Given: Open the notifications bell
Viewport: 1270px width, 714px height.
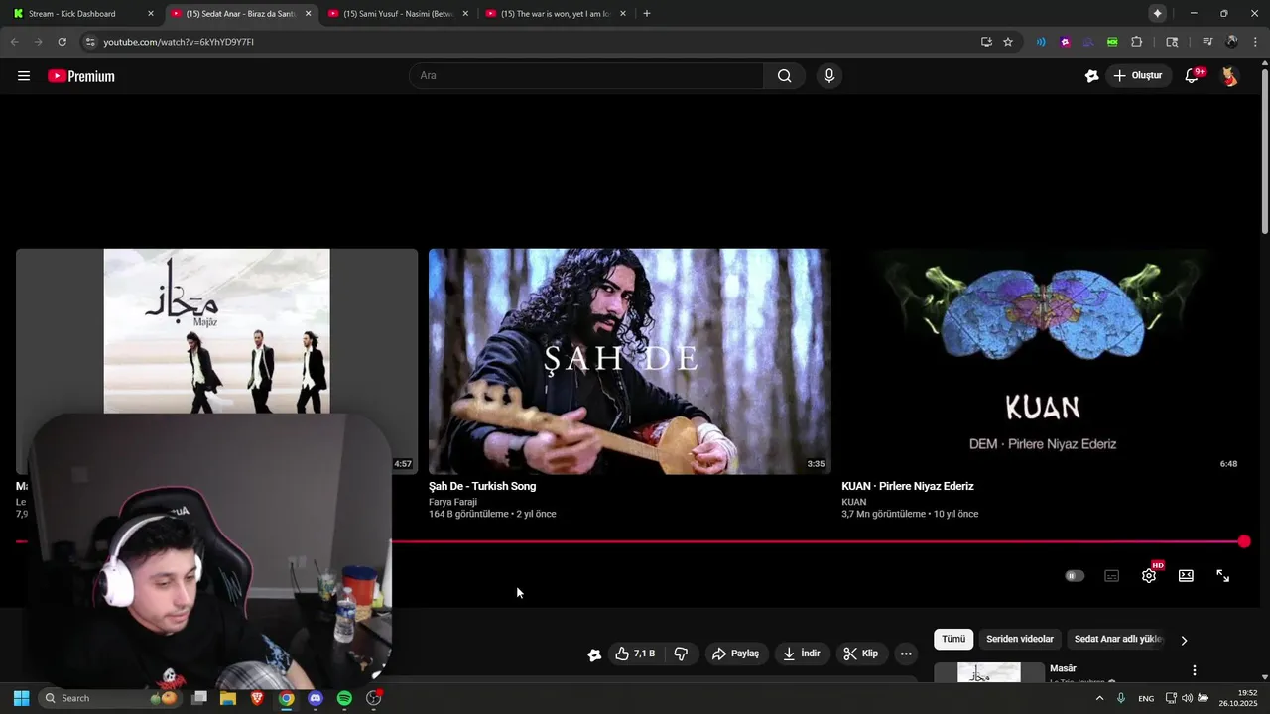Looking at the screenshot, I should click(1192, 76).
